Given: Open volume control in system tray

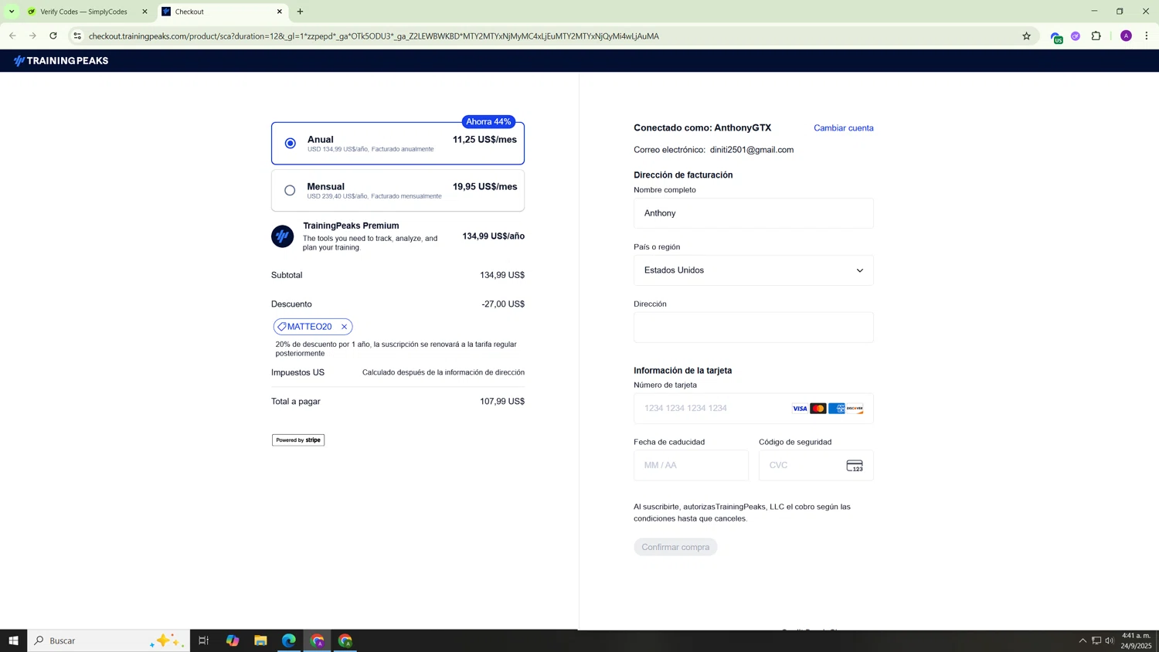Looking at the screenshot, I should click(1110, 640).
